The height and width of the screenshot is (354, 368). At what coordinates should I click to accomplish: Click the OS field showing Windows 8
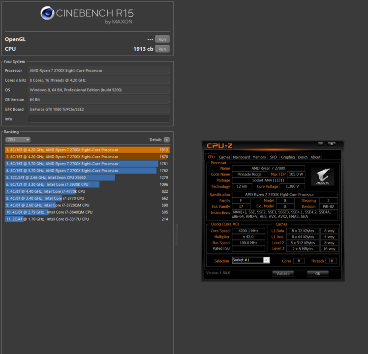[x=99, y=90]
